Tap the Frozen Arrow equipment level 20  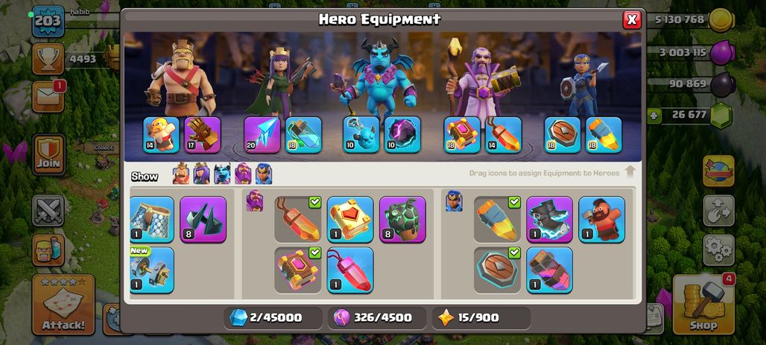pos(262,135)
